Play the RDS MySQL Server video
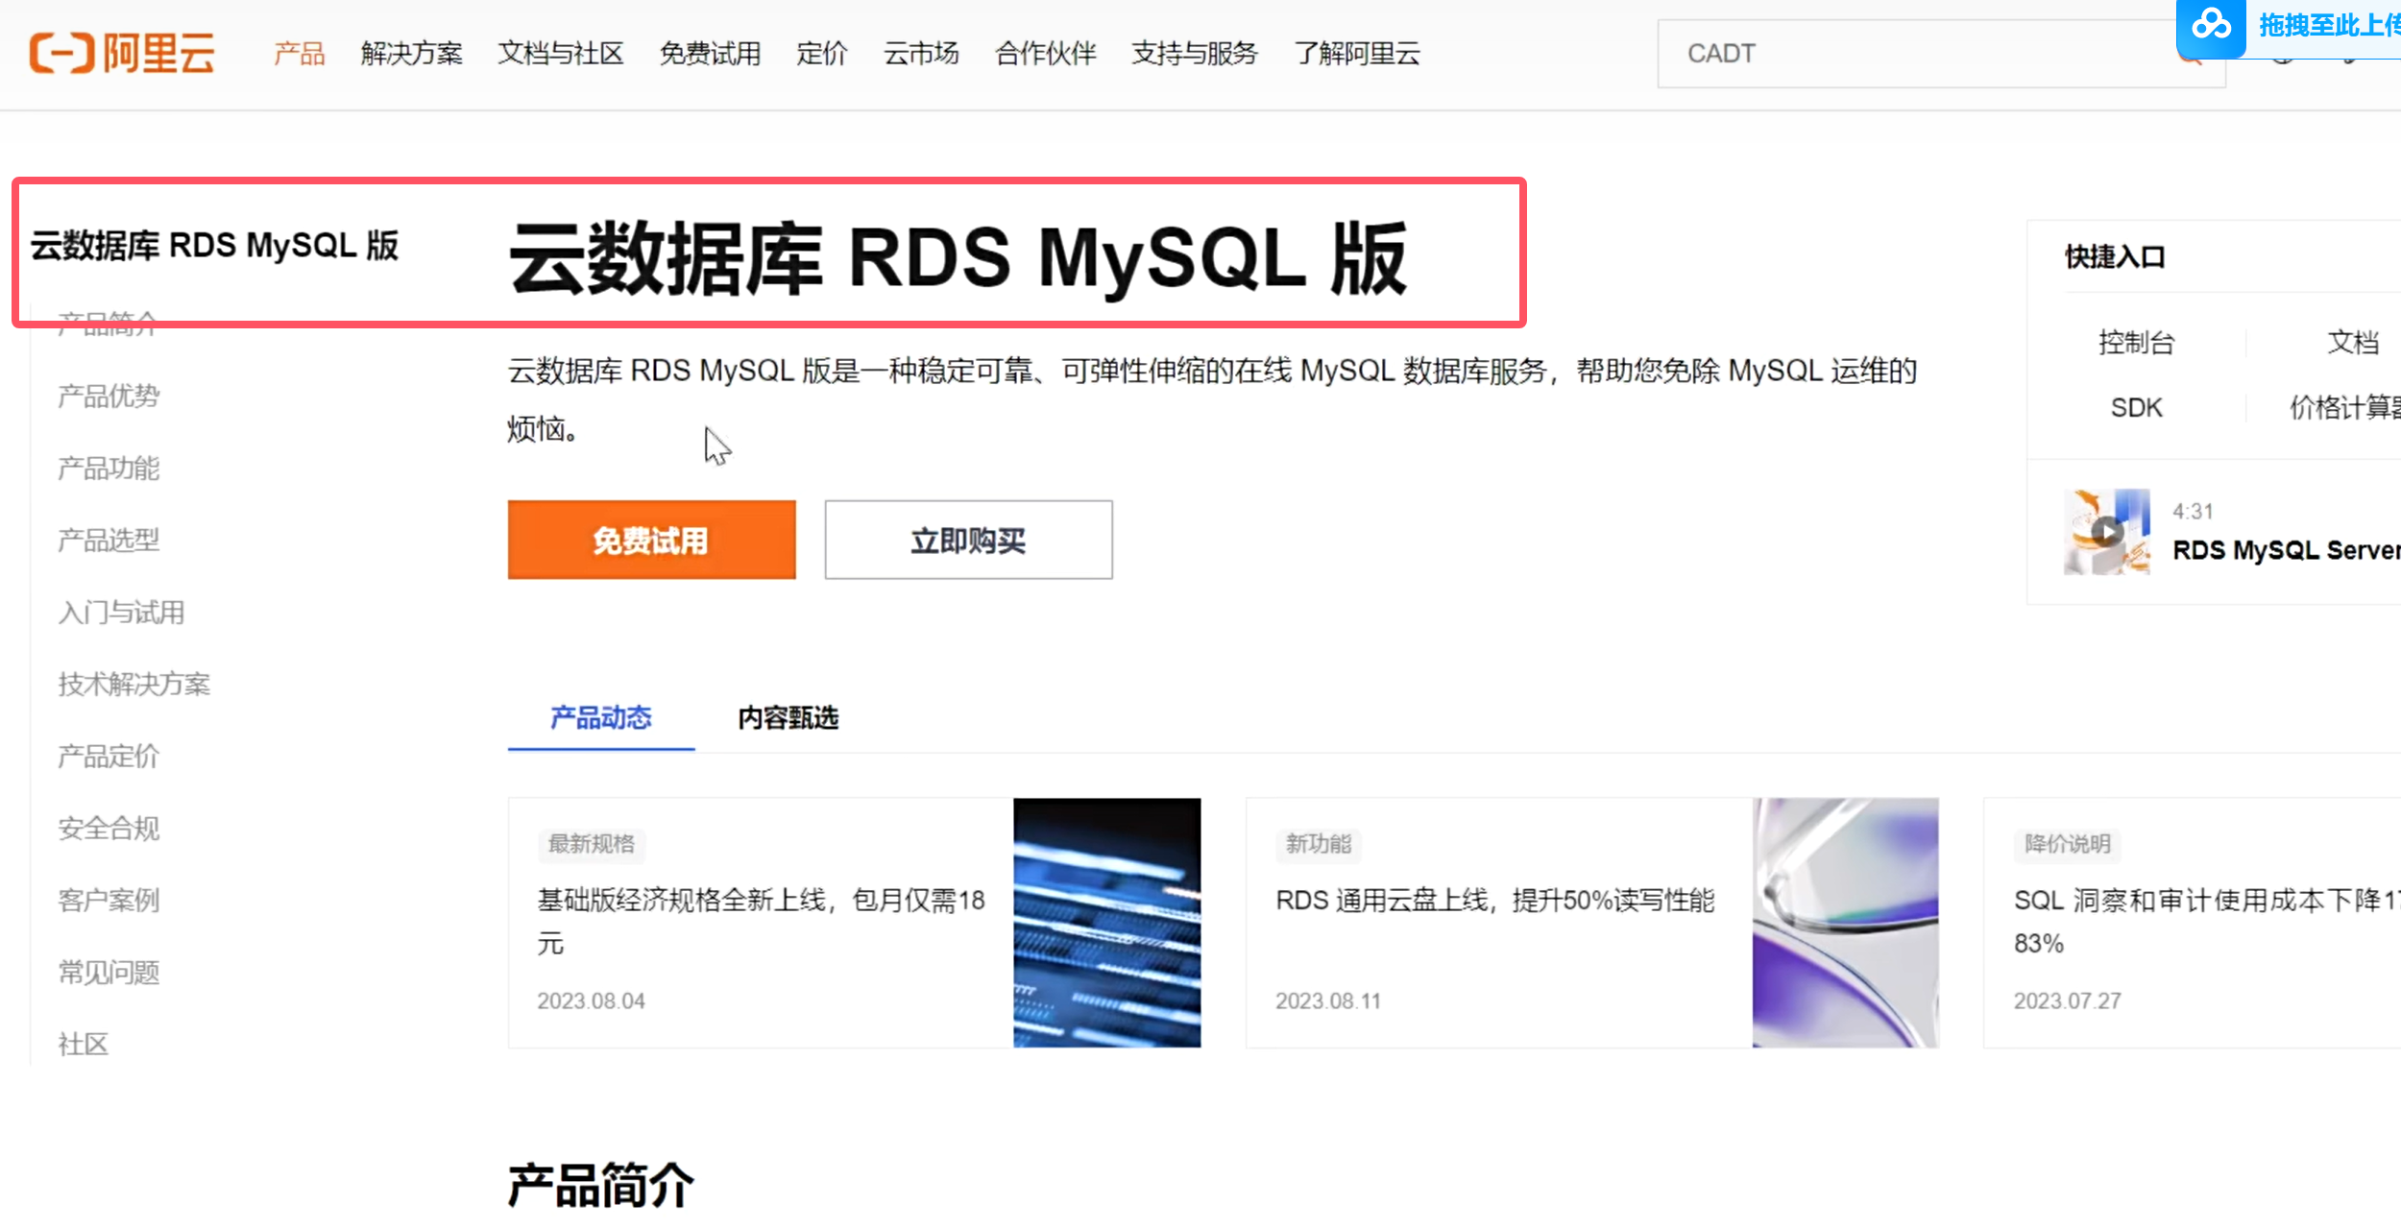2401x1229 pixels. pos(2107,532)
